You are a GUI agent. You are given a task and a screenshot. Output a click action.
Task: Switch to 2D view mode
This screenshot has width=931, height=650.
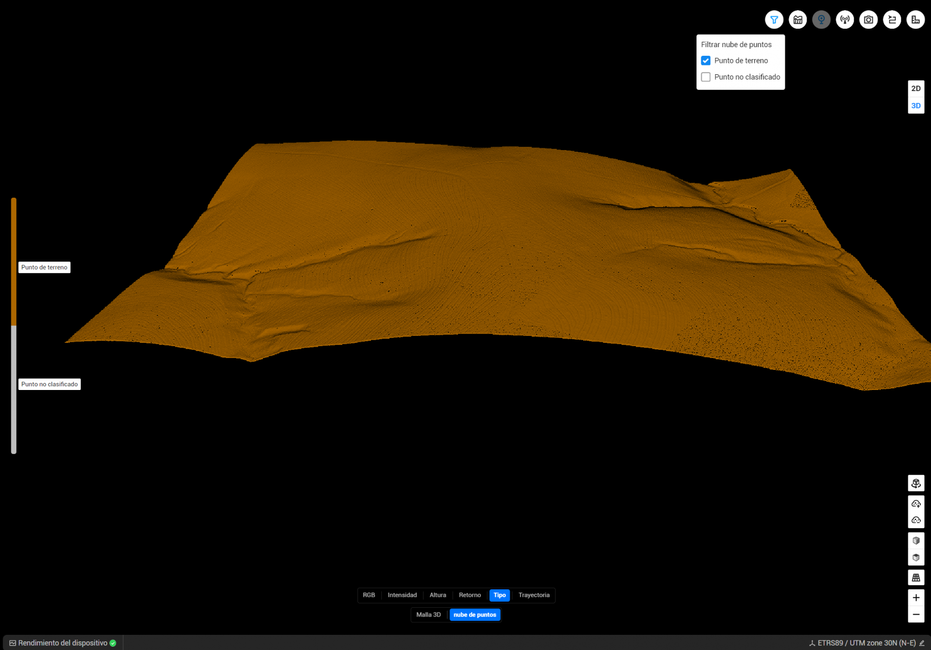coord(916,88)
